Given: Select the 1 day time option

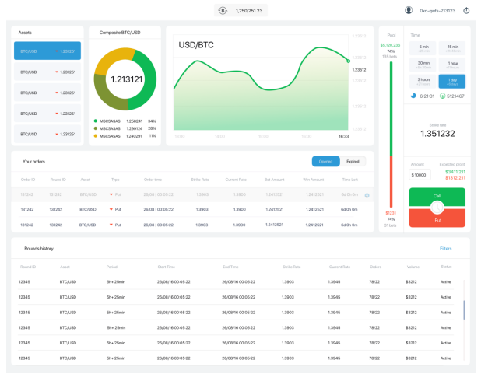Looking at the screenshot, I should (x=452, y=81).
